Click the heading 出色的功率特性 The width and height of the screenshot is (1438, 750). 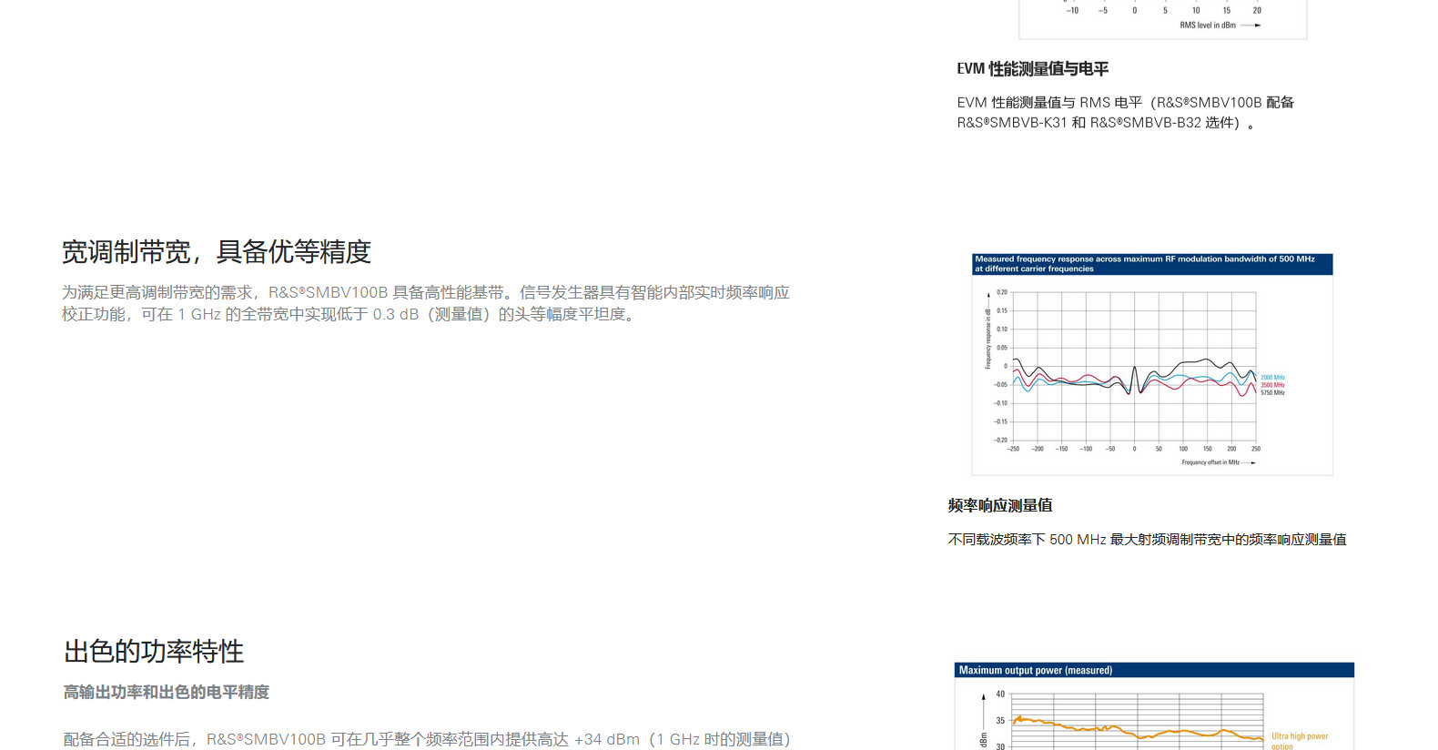pos(154,652)
